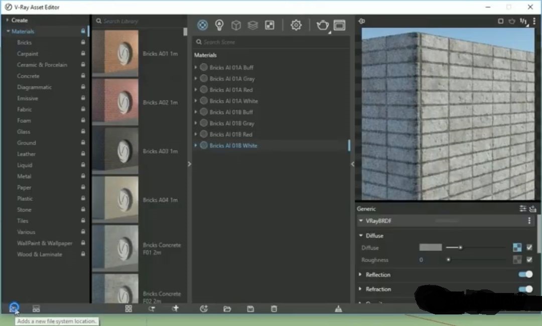Screen dimensions: 542x326
Task: Click the Roughness amount slider
Action: 476,259
